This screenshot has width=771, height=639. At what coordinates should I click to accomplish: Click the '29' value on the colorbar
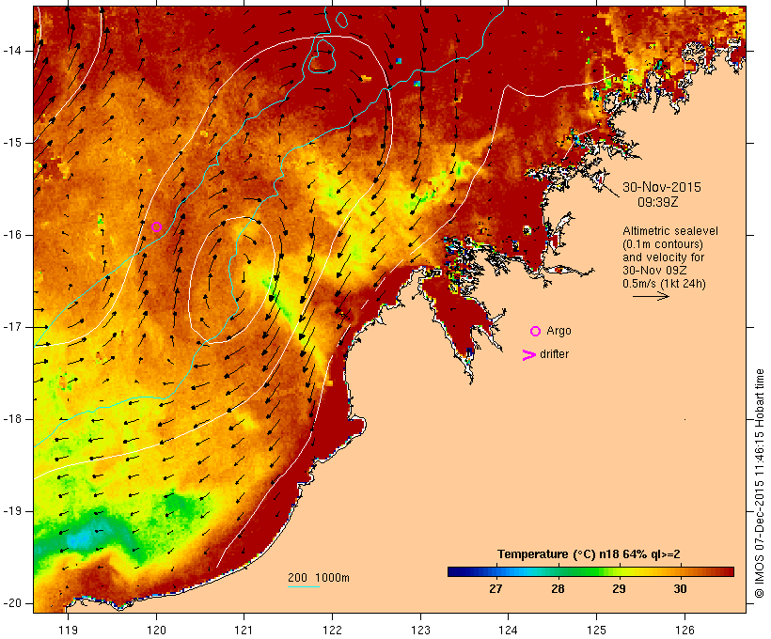619,589
